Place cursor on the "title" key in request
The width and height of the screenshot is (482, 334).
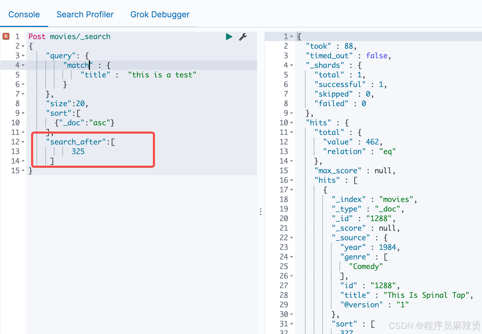[95, 75]
